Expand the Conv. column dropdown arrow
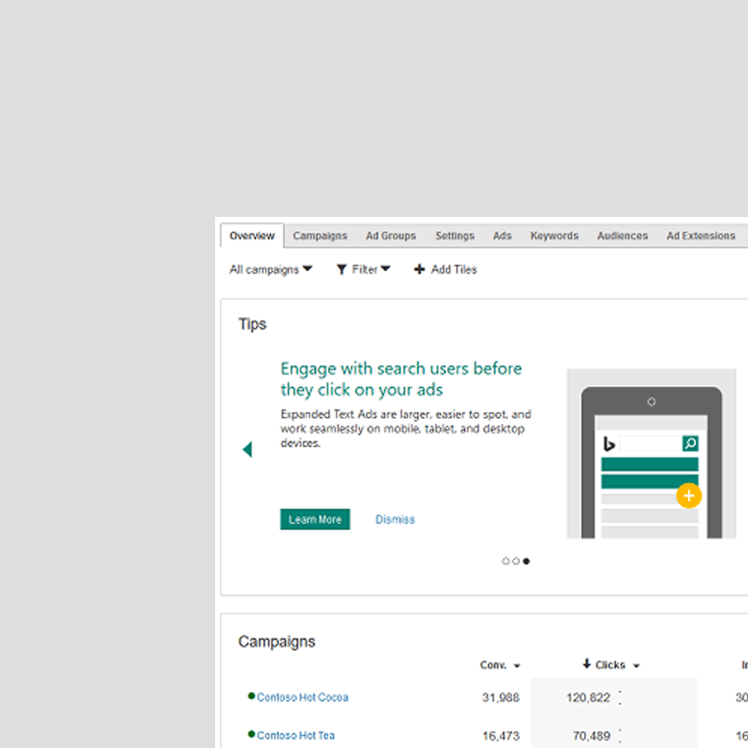748x748 pixels. [517, 666]
